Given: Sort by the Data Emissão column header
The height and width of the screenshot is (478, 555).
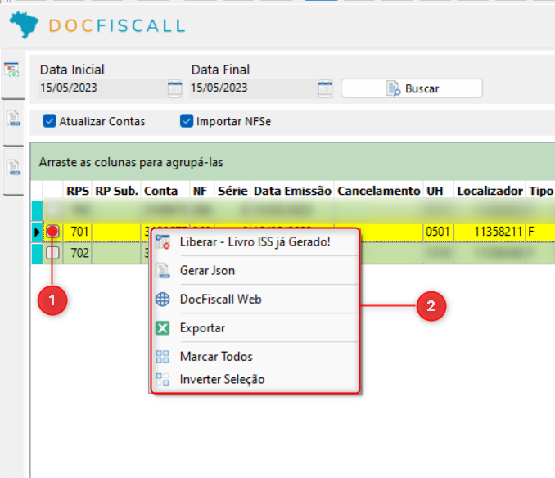Looking at the screenshot, I should (292, 191).
